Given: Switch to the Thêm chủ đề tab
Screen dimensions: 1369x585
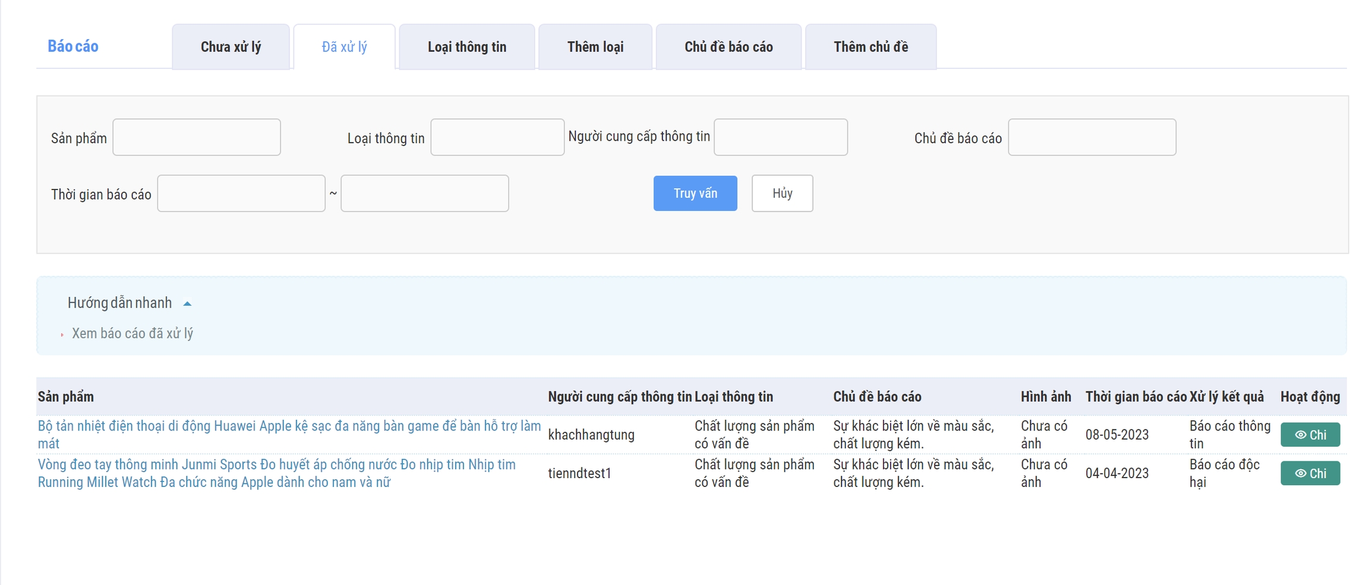Looking at the screenshot, I should (x=870, y=47).
